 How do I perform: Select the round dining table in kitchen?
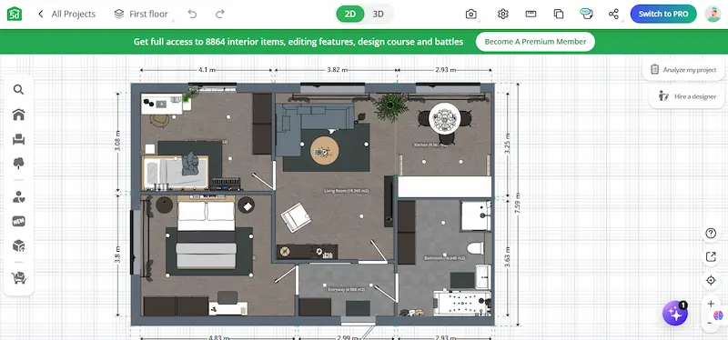444,118
